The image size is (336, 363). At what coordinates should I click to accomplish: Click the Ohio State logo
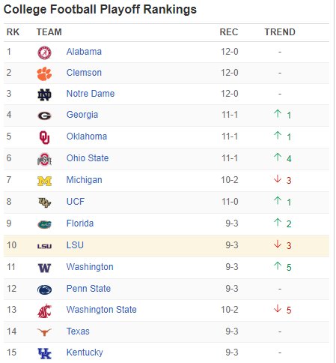[44, 159]
